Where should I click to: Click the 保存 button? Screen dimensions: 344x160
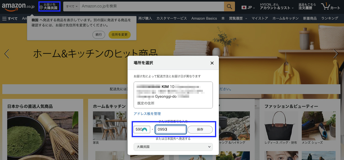tap(200, 129)
